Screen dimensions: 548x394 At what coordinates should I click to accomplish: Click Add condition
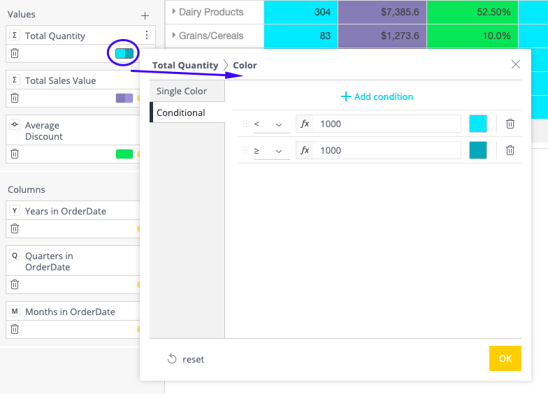pos(377,96)
